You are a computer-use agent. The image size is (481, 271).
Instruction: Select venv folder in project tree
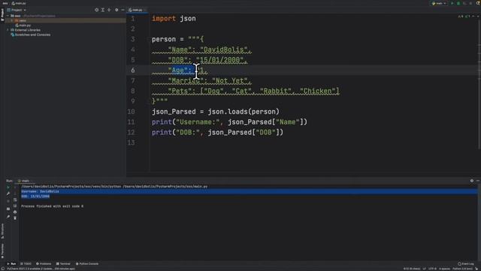click(x=20, y=20)
